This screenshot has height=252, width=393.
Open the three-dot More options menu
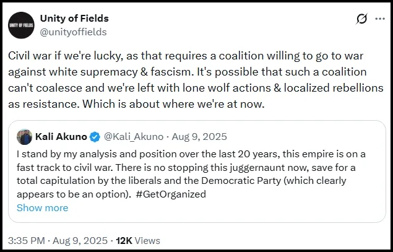click(380, 19)
